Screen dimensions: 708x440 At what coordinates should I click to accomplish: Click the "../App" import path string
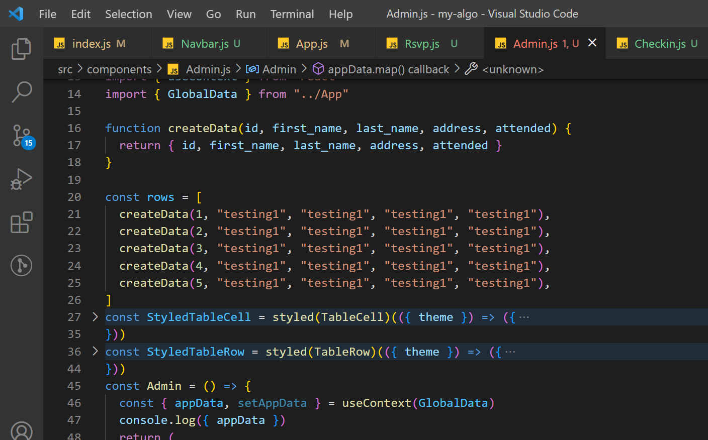click(321, 94)
